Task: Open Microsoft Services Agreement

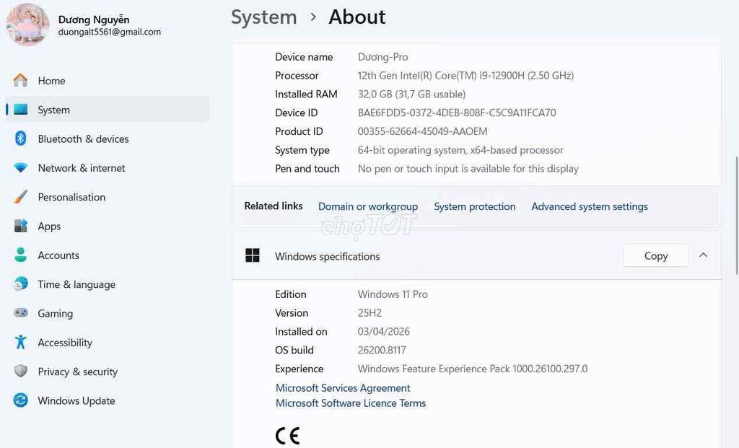Action: 342,387
